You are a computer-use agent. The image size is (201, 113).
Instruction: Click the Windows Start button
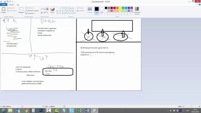click(3, 110)
